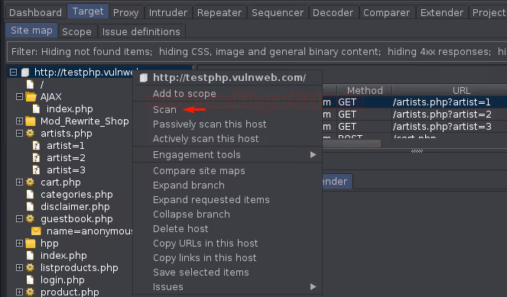The height and width of the screenshot is (297, 507).
Task: Click the Mod_Rewrite_Shop folder icon
Action: [31, 121]
